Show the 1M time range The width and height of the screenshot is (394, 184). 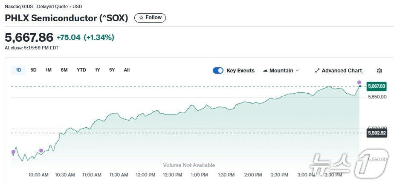pyautogui.click(x=49, y=70)
